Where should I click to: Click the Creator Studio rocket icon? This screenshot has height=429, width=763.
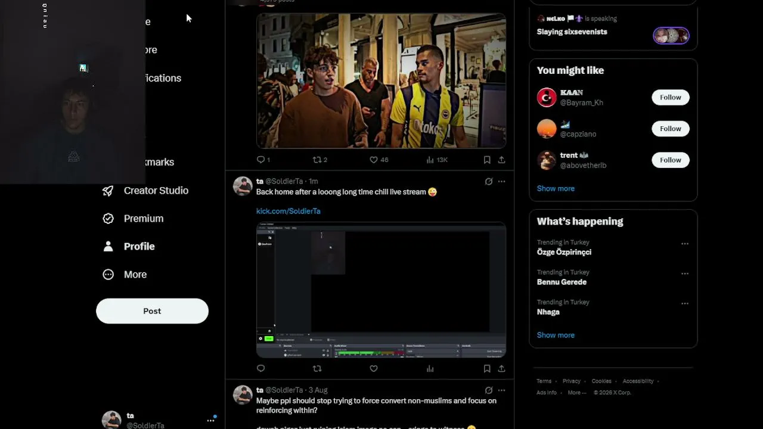coord(108,191)
